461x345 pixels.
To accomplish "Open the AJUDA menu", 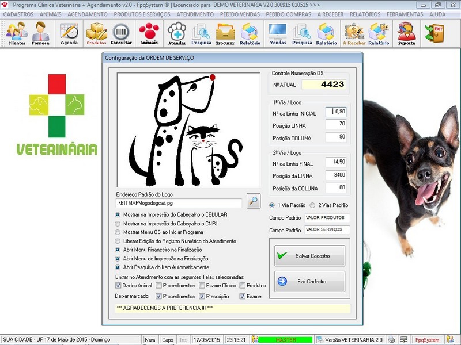I will [x=437, y=14].
